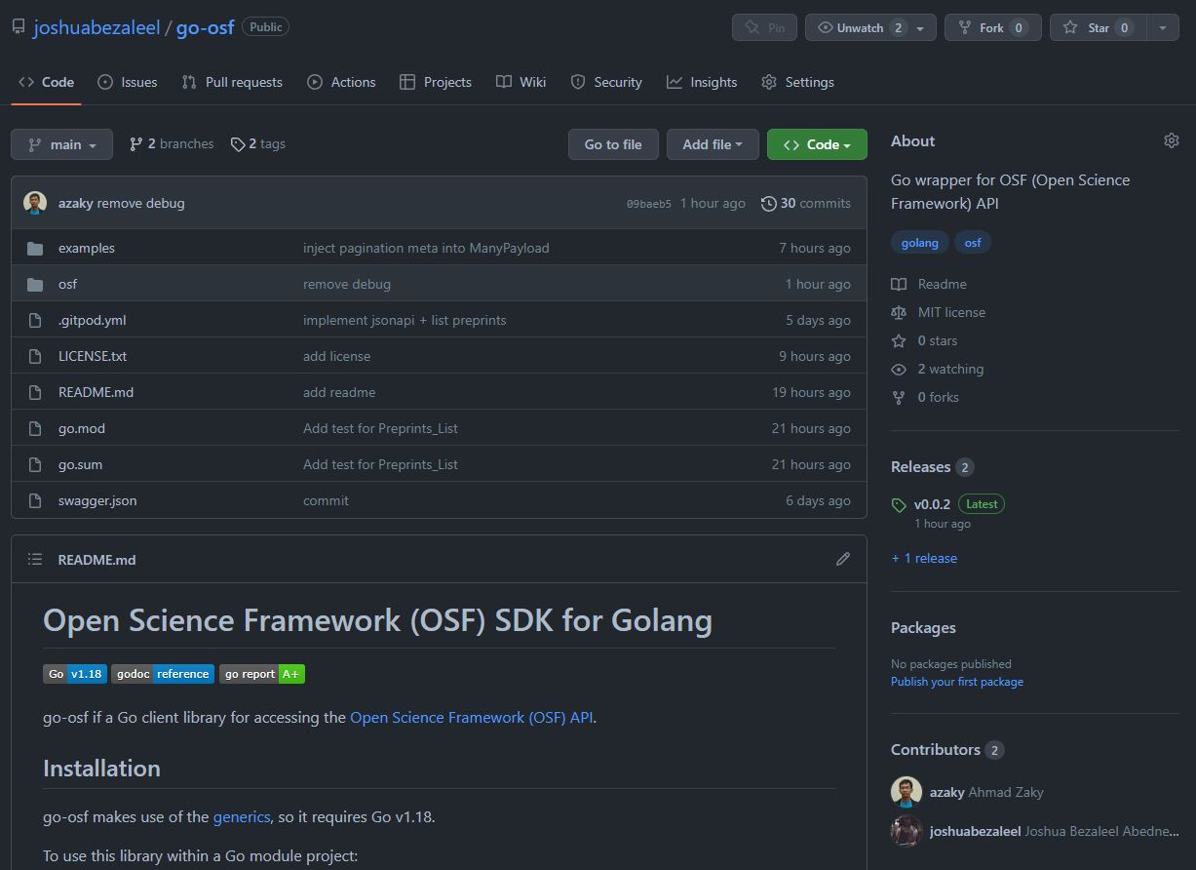Switch to the Wiki tab

521,82
